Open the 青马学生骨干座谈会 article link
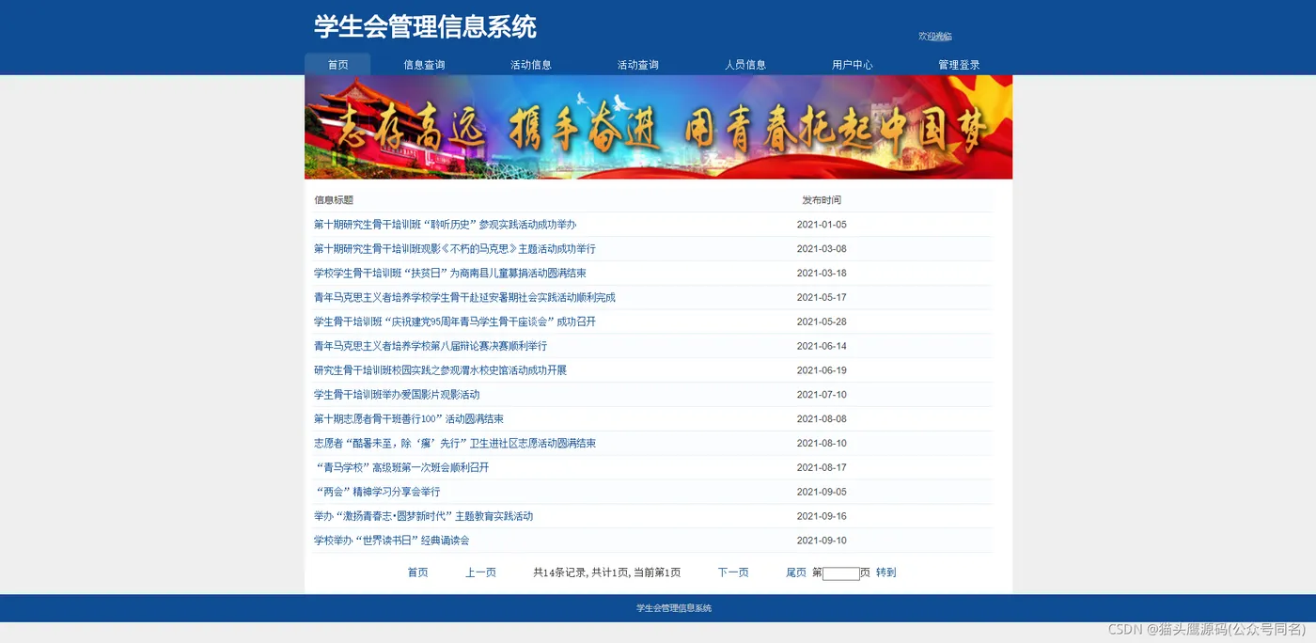Screen dimensions: 1316x643 454,321
